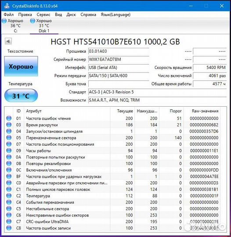Click the ID column header
The height and width of the screenshot is (237, 231).
tap(18, 111)
